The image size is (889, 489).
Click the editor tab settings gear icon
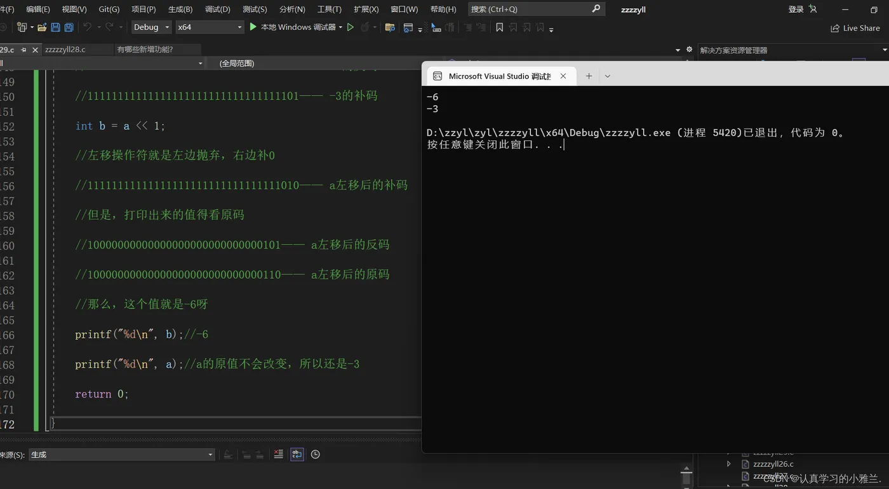click(x=689, y=50)
